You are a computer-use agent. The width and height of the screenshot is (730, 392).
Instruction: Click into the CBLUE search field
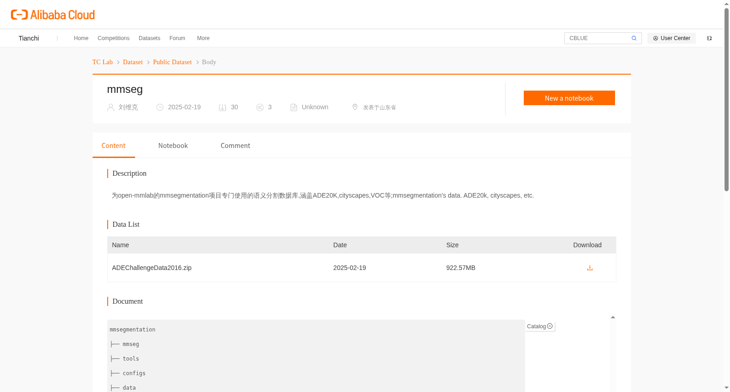pyautogui.click(x=598, y=38)
